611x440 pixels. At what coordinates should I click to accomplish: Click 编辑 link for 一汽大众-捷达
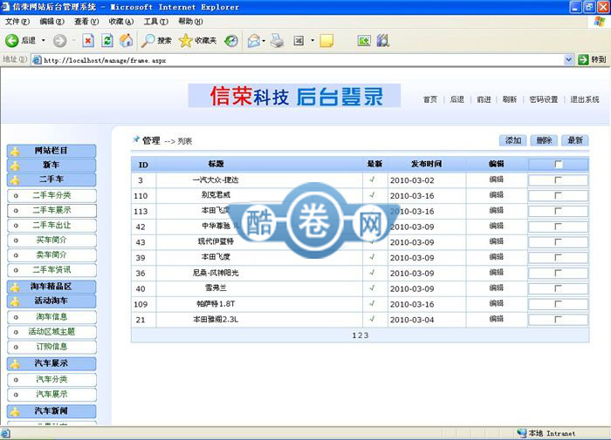[497, 179]
